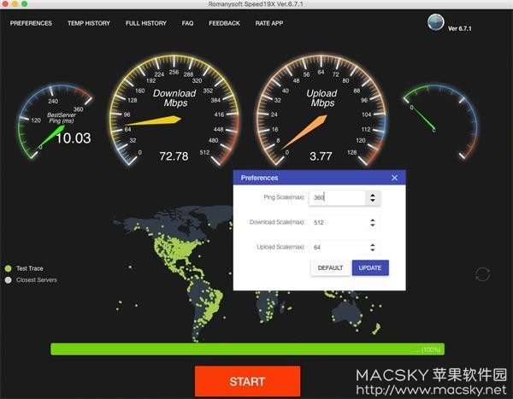
Task: Click RATE APP
Action: 269,23
